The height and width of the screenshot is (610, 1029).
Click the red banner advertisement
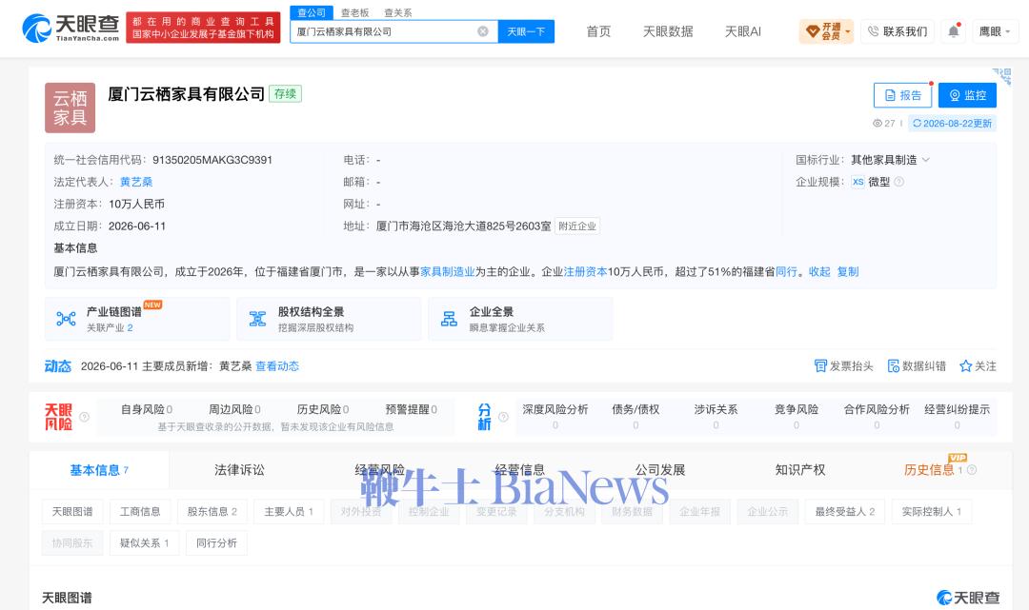pyautogui.click(x=204, y=28)
